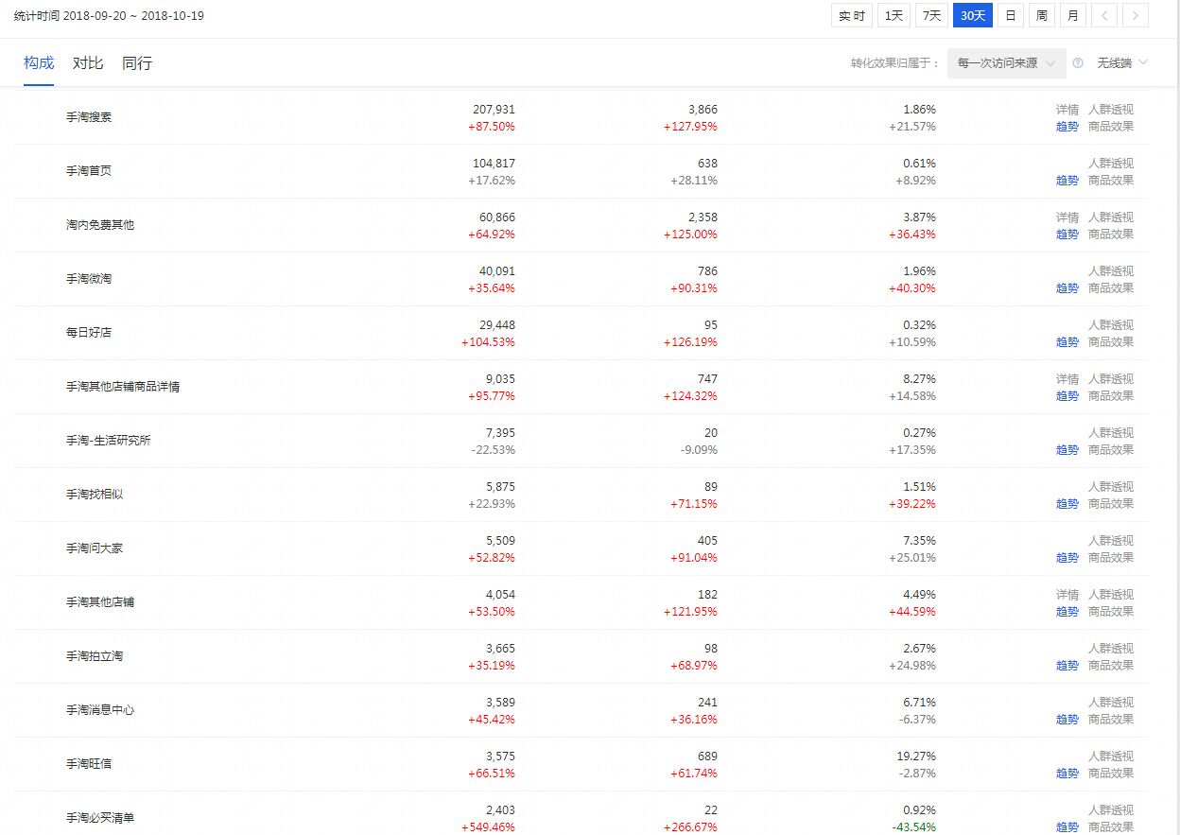Click the help question mark icon
The width and height of the screenshot is (1180, 835).
point(1078,63)
